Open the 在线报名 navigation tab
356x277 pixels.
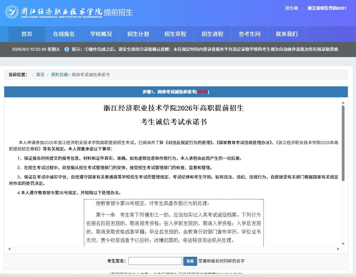point(64,34)
